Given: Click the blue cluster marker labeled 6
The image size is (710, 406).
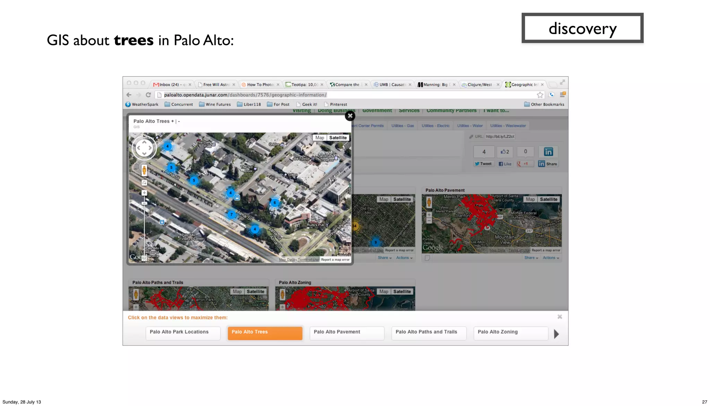Looking at the screenshot, I should tap(275, 203).
